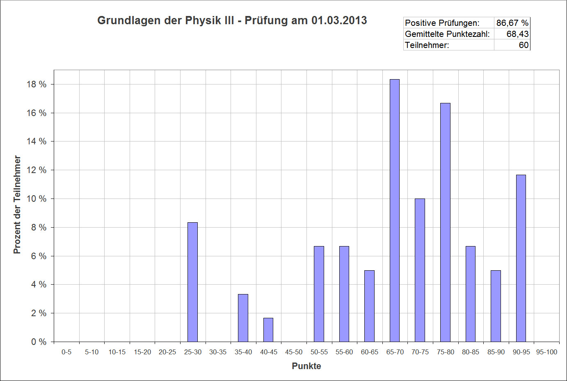Click the chart title 'Grundlagen der Physik III'
This screenshot has width=567, height=381.
[x=232, y=21]
